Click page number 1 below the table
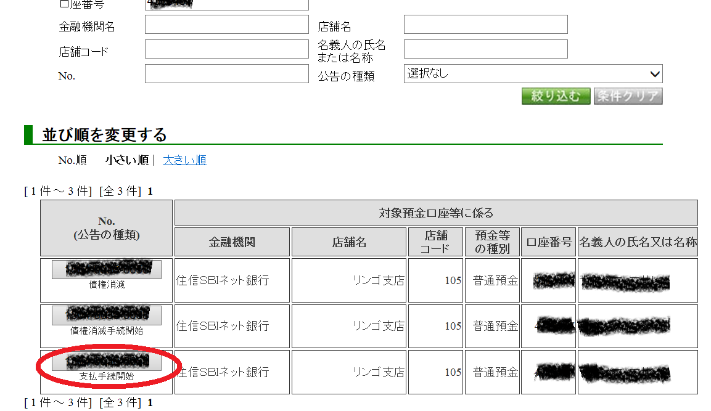Screen dimensions: 711x411 [150, 404]
